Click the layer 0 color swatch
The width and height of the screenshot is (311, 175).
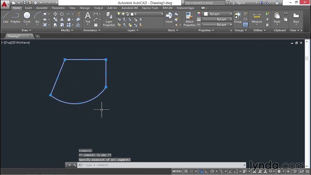click(x=132, y=14)
